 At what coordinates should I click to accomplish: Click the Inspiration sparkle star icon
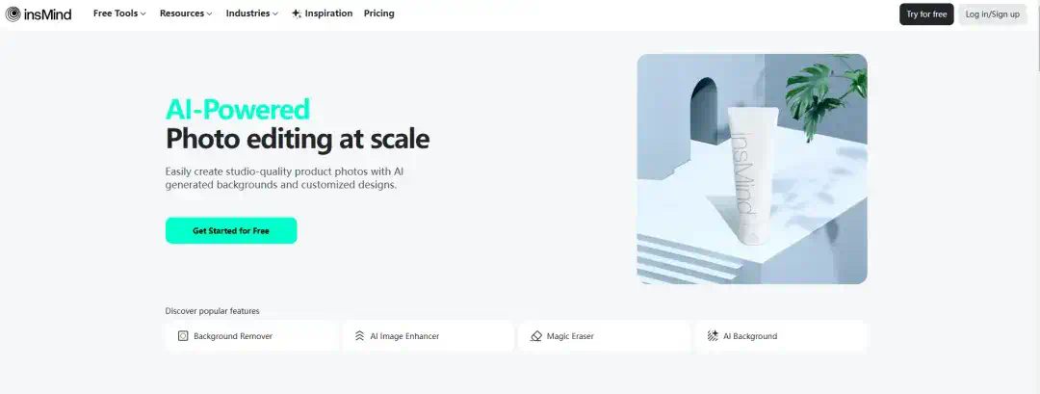click(297, 13)
